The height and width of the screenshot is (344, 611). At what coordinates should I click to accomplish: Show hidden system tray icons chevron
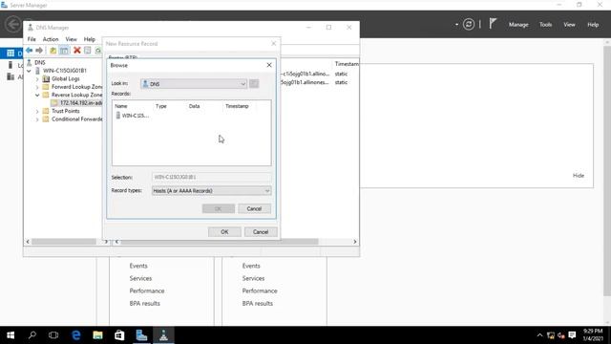click(x=539, y=335)
